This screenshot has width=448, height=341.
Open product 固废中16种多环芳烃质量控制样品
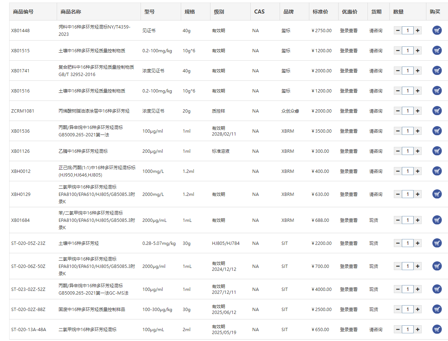(92, 310)
